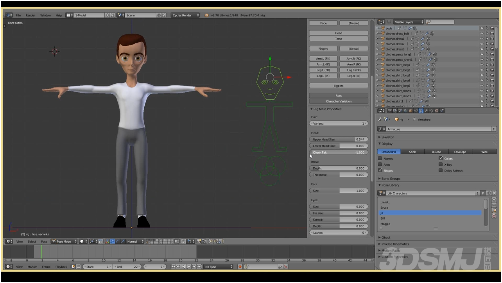Remove selected pose with minus icon
Viewport: 502px width, 283px height.
pyautogui.click(x=494, y=205)
